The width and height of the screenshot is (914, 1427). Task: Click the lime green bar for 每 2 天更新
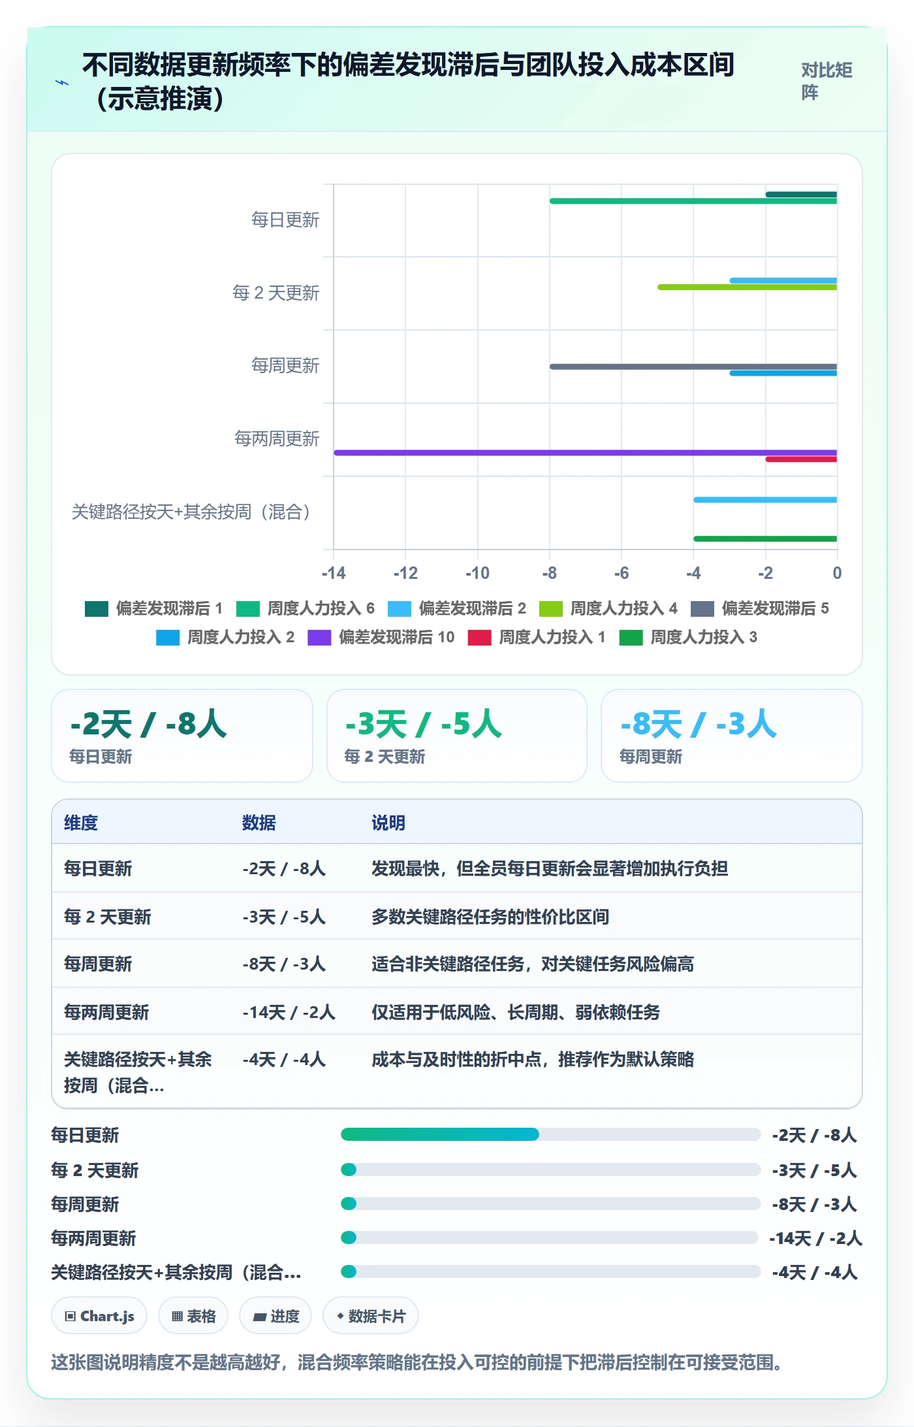[748, 287]
